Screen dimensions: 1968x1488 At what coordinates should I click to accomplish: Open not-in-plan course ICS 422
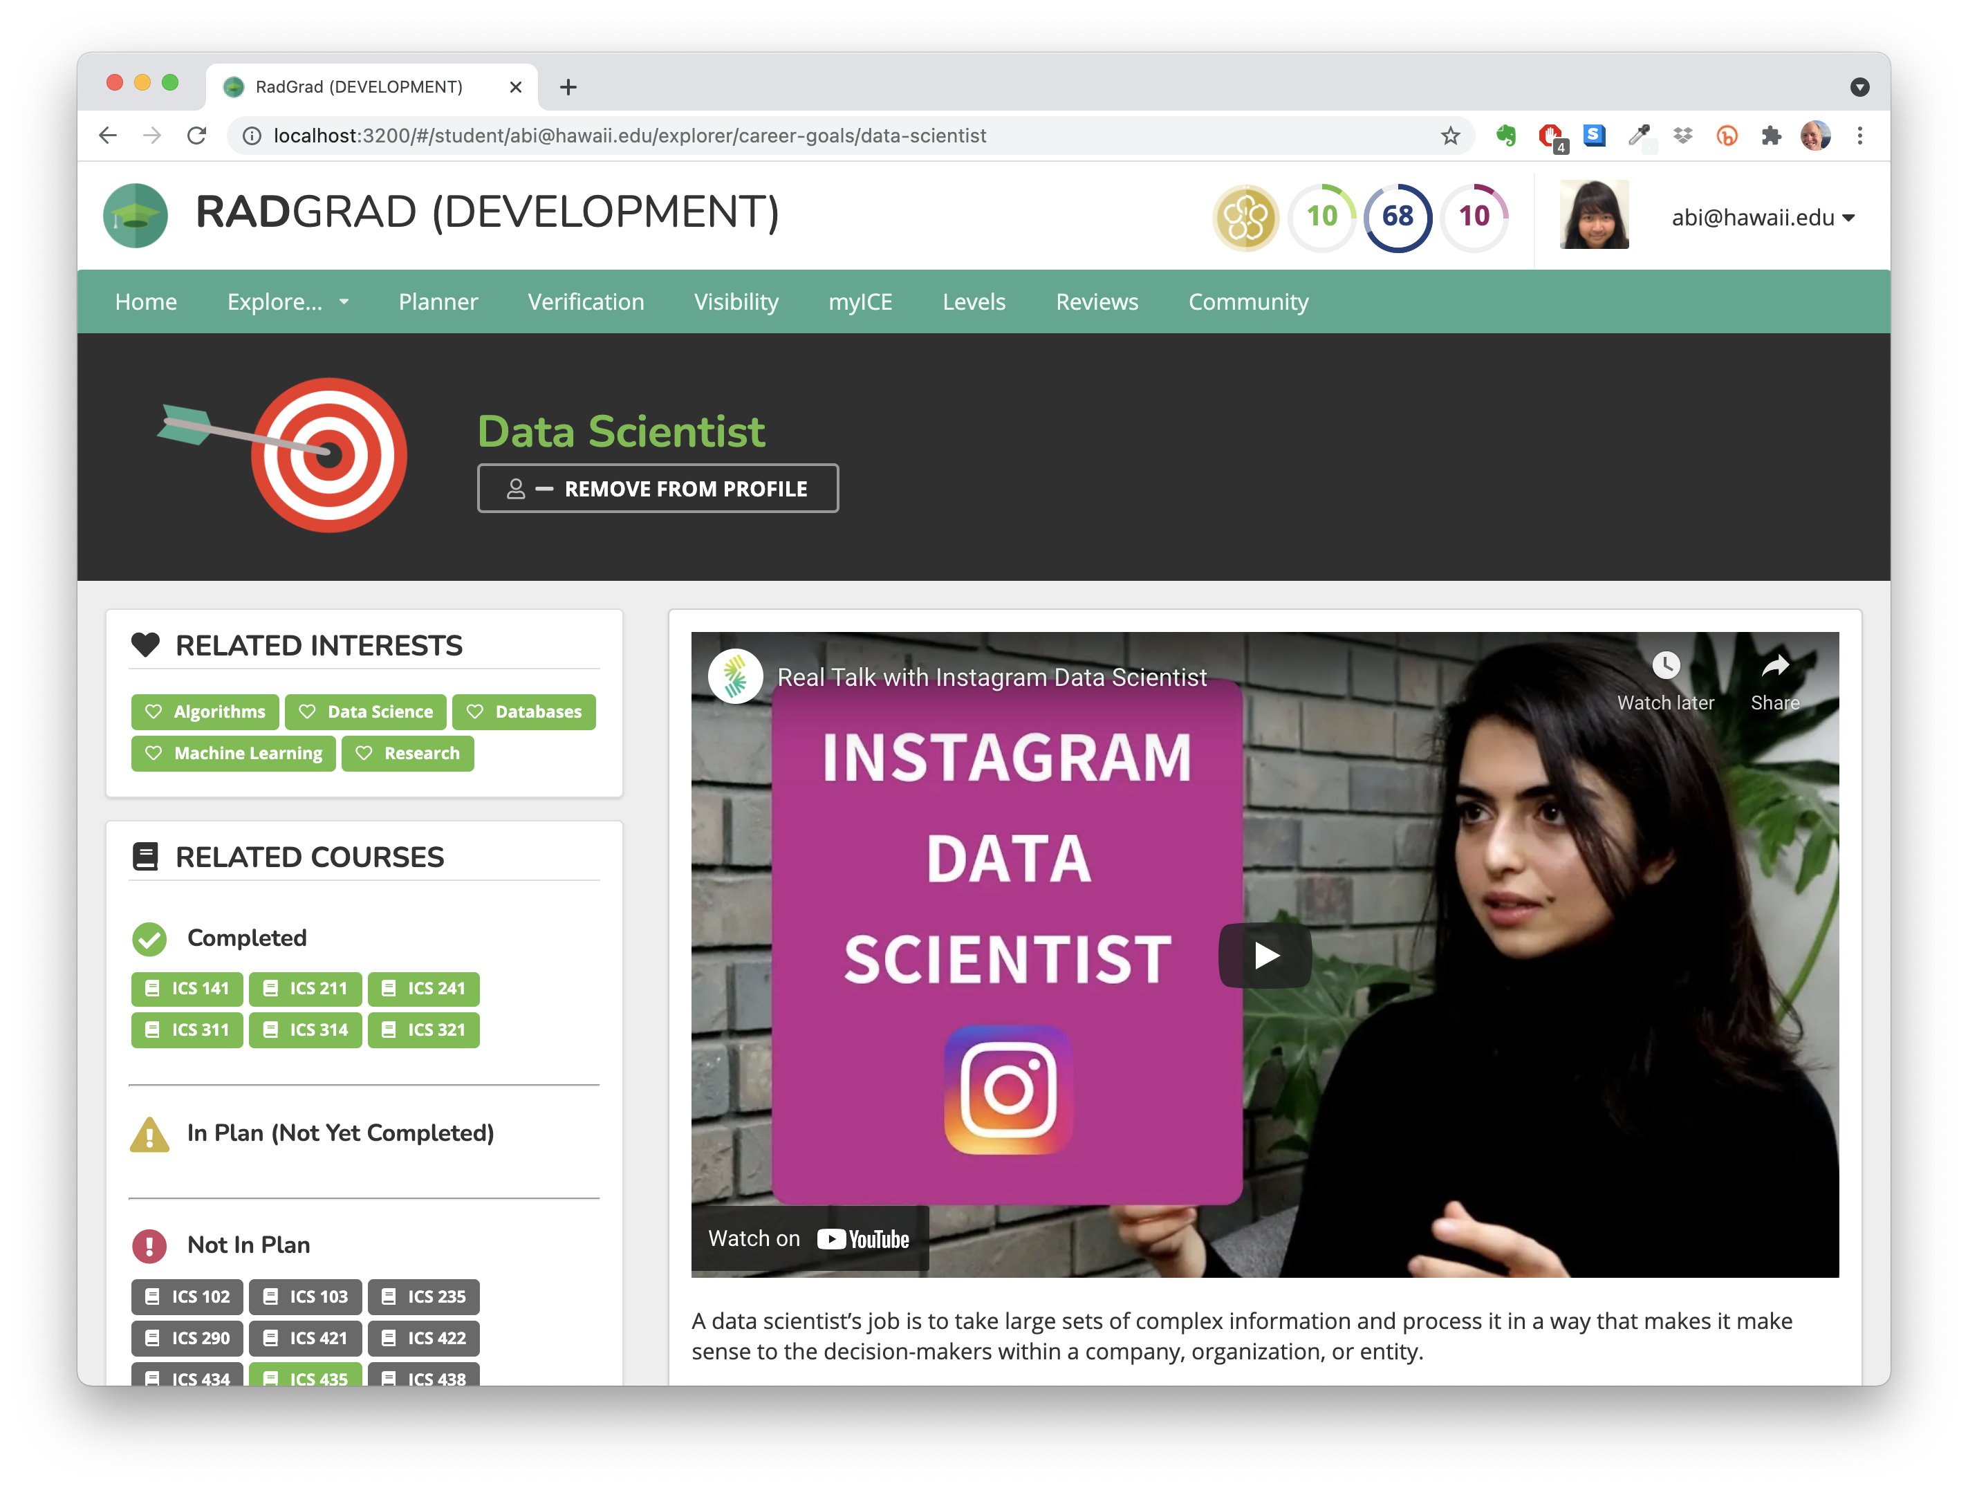pos(423,1339)
